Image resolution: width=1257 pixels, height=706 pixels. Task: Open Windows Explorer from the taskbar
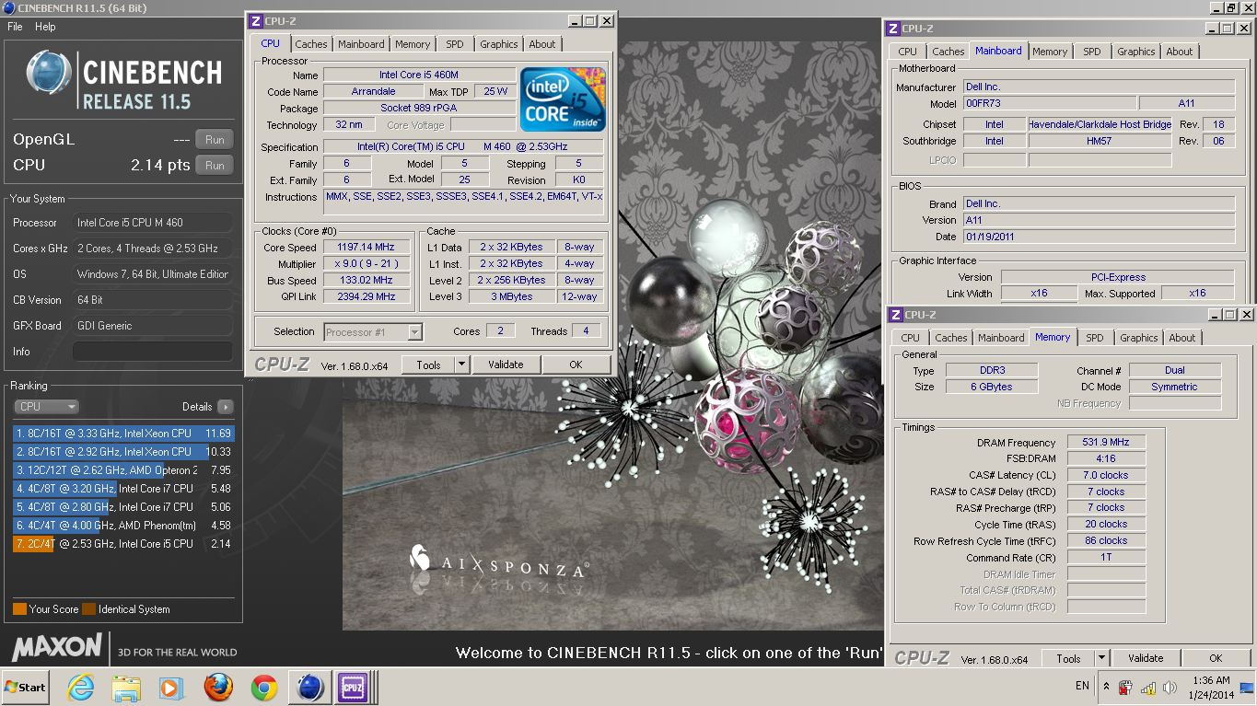coord(126,687)
